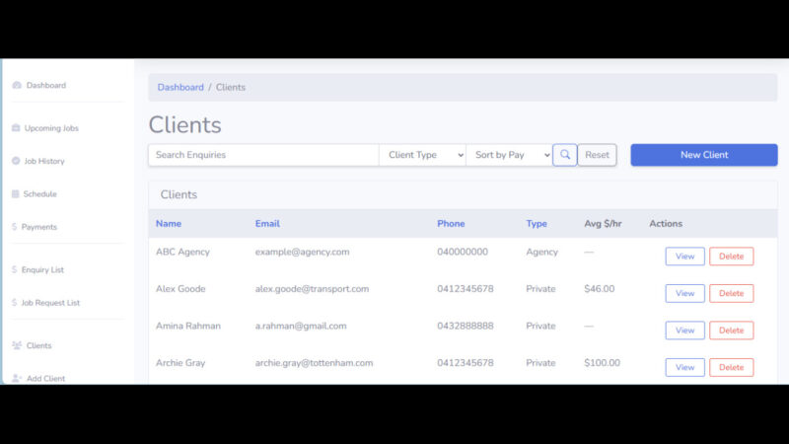This screenshot has width=789, height=444.
Task: Click the magnifying glass search button
Action: coord(564,155)
